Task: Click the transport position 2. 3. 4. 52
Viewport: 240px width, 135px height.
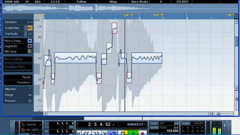Action: pyautogui.click(x=99, y=124)
